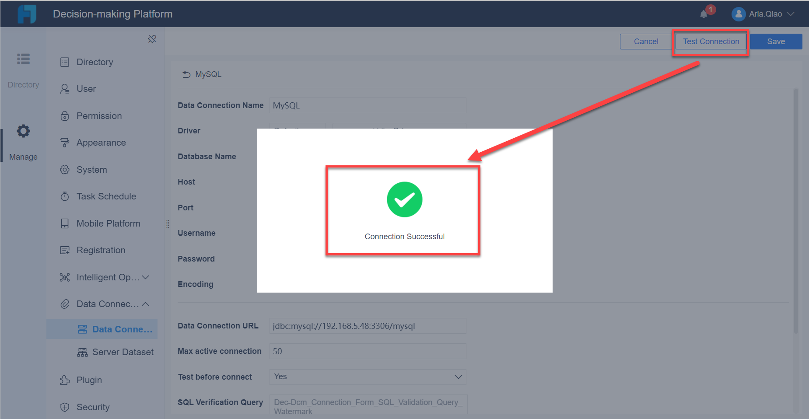This screenshot has height=419, width=809.
Task: Click the Task Schedule clock icon
Action: 65,196
